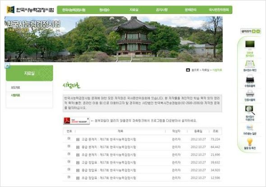
Task: Click the small image icon above the sidebar
Action: point(7,66)
